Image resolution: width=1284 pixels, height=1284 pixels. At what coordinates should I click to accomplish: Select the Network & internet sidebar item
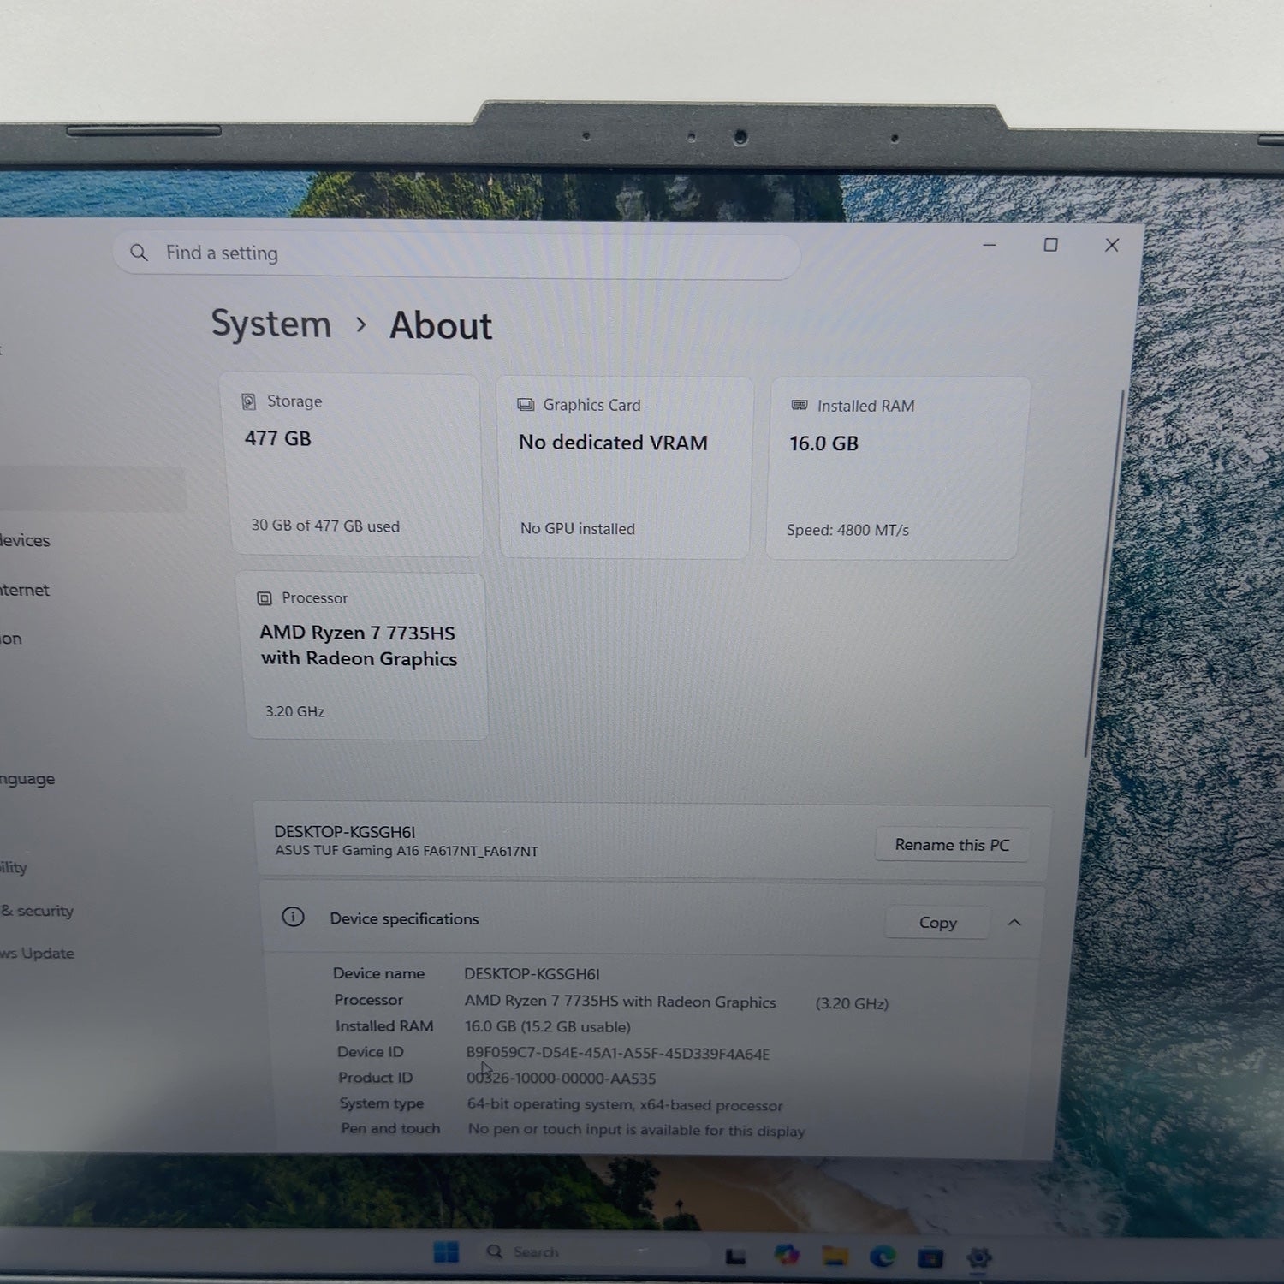[26, 590]
